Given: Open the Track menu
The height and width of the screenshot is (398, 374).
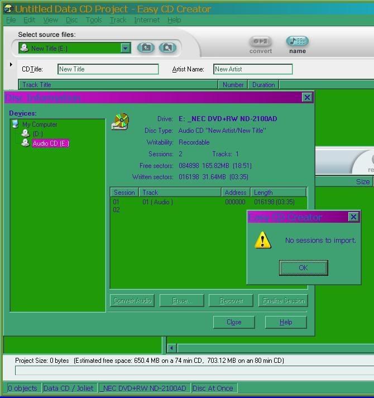Looking at the screenshot, I should coord(118,20).
